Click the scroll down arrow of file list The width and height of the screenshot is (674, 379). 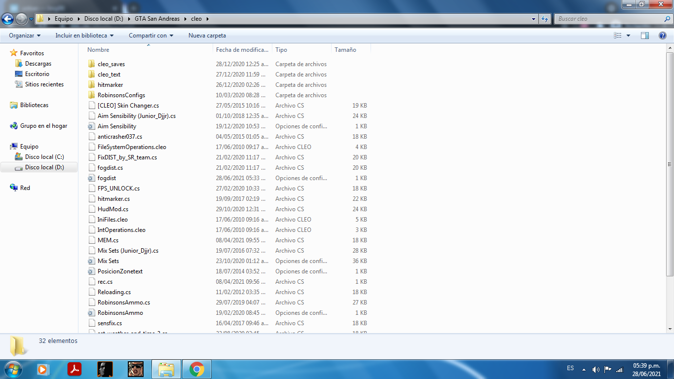[x=670, y=329]
